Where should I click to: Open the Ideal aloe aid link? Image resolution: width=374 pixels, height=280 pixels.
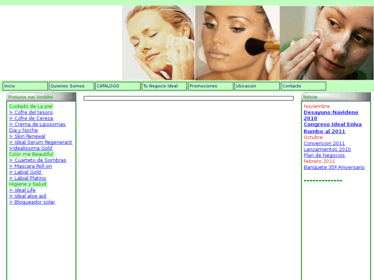pos(27,196)
